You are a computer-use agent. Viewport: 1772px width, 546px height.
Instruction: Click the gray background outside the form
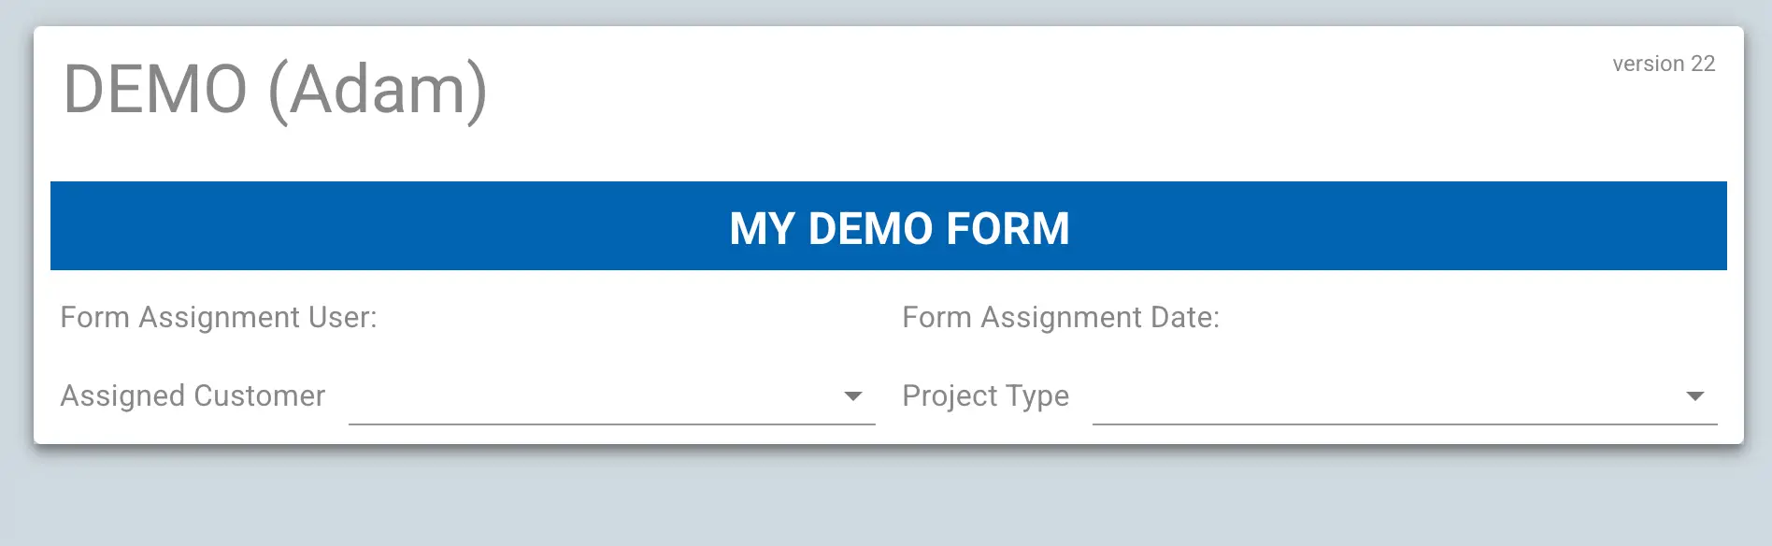[886, 510]
